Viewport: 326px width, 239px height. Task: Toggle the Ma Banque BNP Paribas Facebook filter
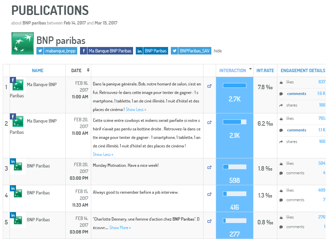(107, 51)
